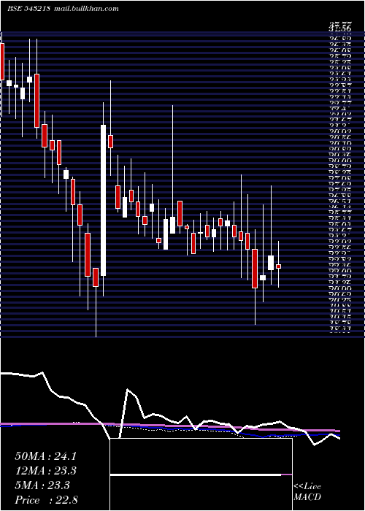Viewport: 365px width, 511px height.
Task: Select the 50MA : 24.1 reading
Action: click(x=45, y=456)
